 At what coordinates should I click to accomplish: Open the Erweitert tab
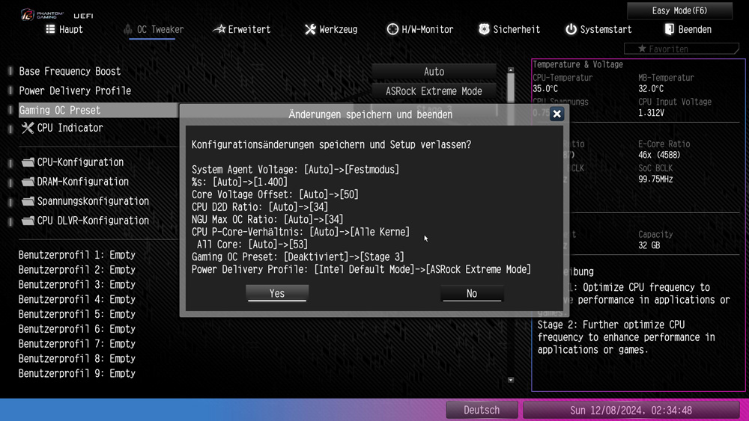(242, 30)
